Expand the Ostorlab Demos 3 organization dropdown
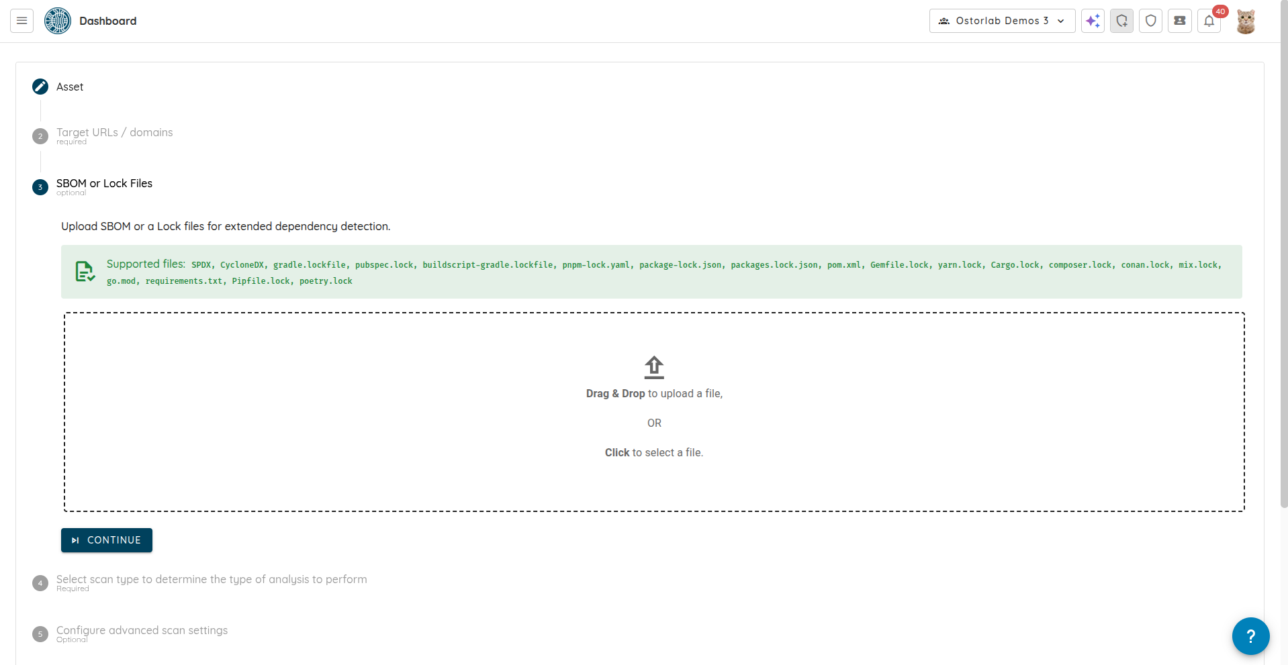Screen dimensions: 1288x665 click(1002, 21)
